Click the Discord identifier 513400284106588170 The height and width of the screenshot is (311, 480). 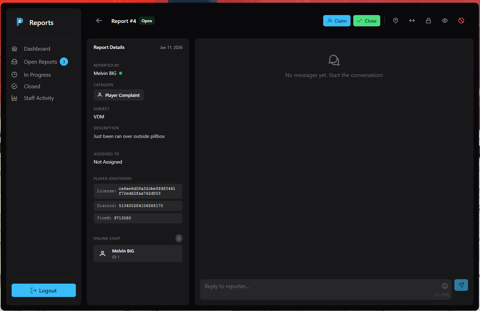[x=141, y=206]
